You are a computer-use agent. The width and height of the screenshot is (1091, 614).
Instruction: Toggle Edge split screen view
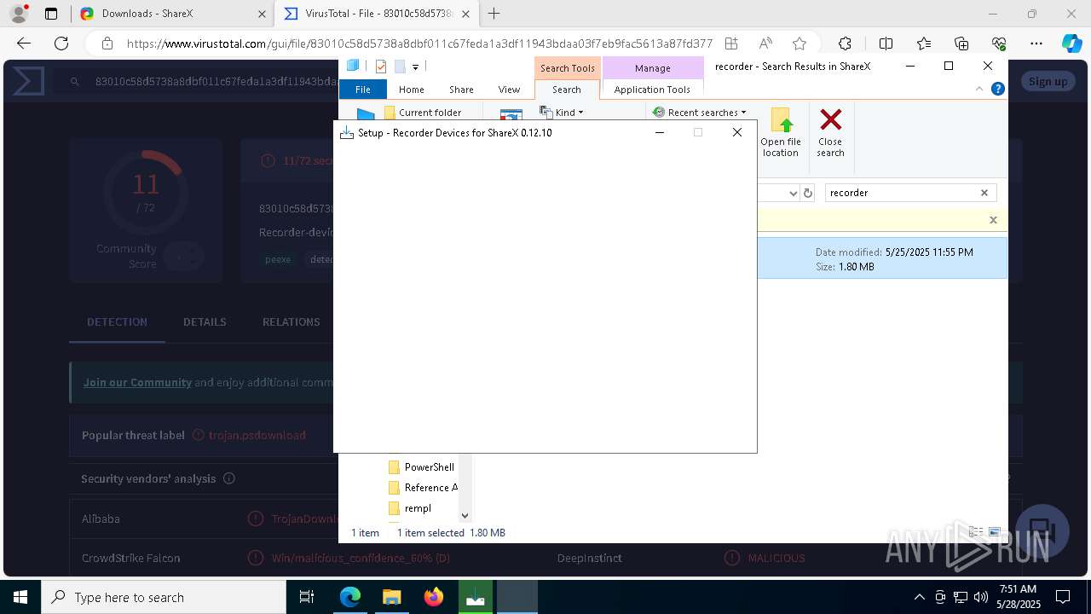pos(886,43)
